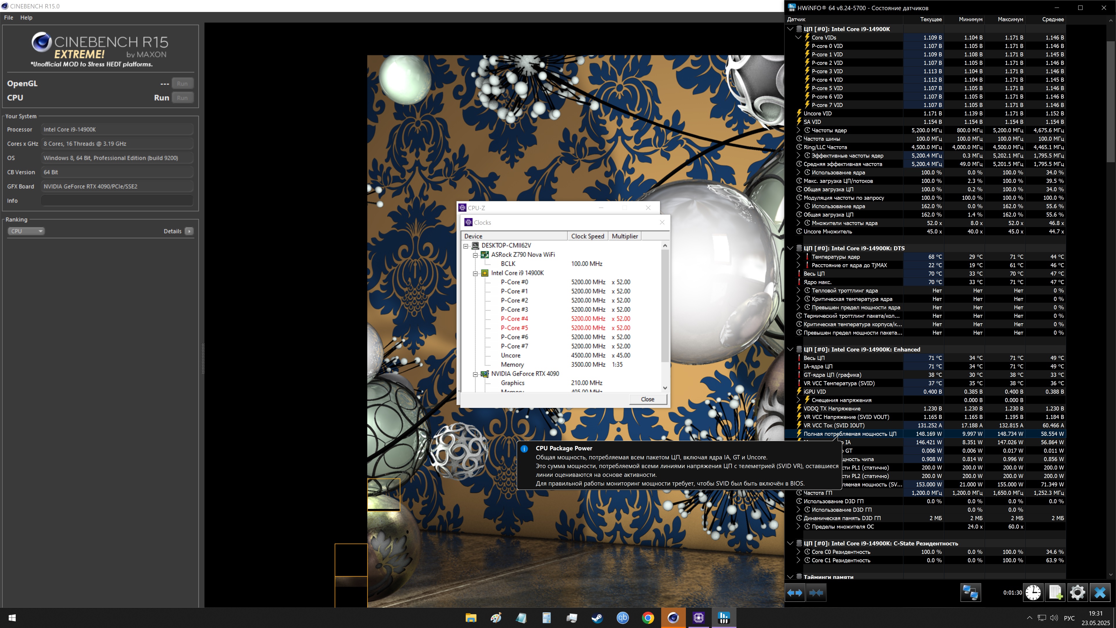Image resolution: width=1116 pixels, height=628 pixels.
Task: Click HWiNFO vertical scrollbar thumb
Action: pyautogui.click(x=1111, y=102)
